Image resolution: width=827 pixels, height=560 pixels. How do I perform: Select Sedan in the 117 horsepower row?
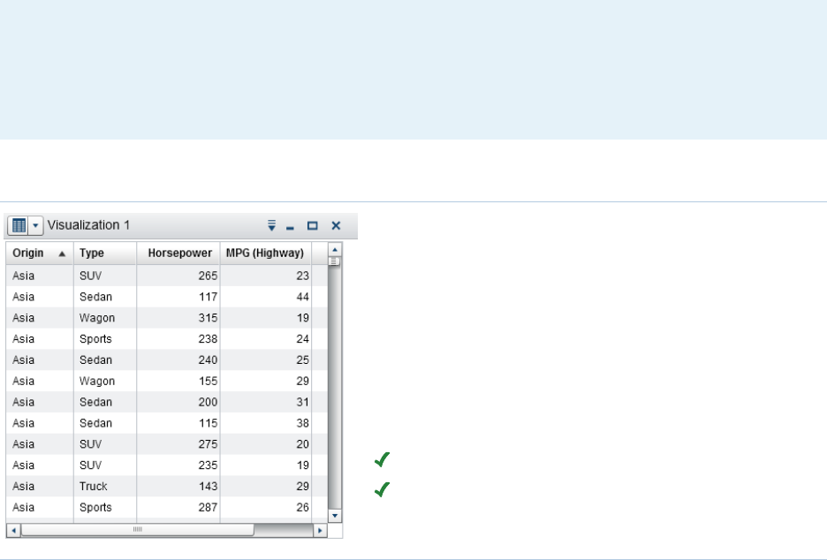(x=95, y=297)
